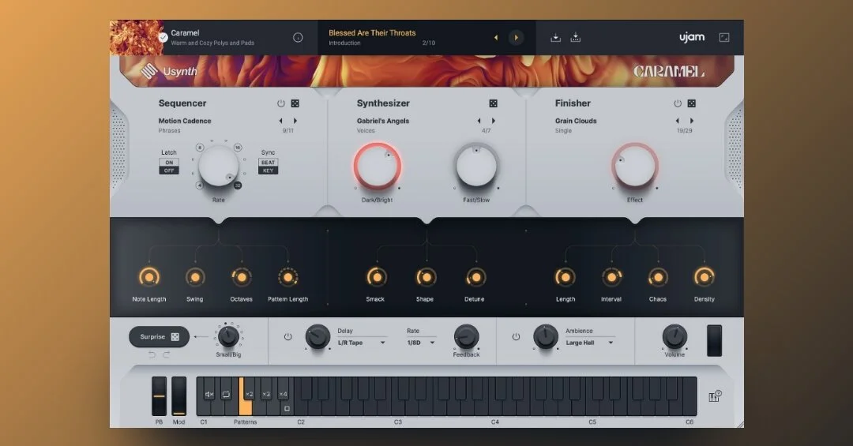Select previous Synthesizer preset before Gabriel's Angels

tap(479, 121)
